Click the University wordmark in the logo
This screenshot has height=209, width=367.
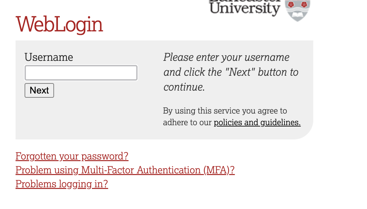pos(245,8)
